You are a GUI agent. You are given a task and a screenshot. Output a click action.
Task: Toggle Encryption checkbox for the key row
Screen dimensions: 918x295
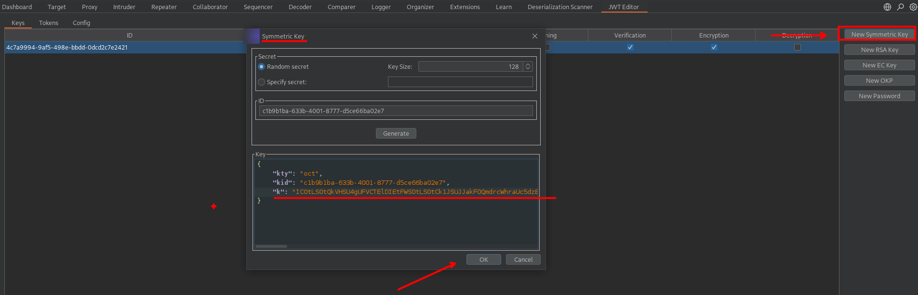[x=714, y=47]
